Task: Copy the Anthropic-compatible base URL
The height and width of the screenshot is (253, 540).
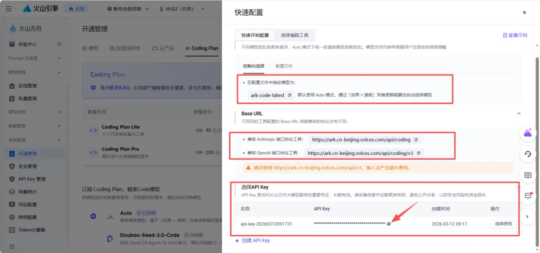Action: coord(416,140)
